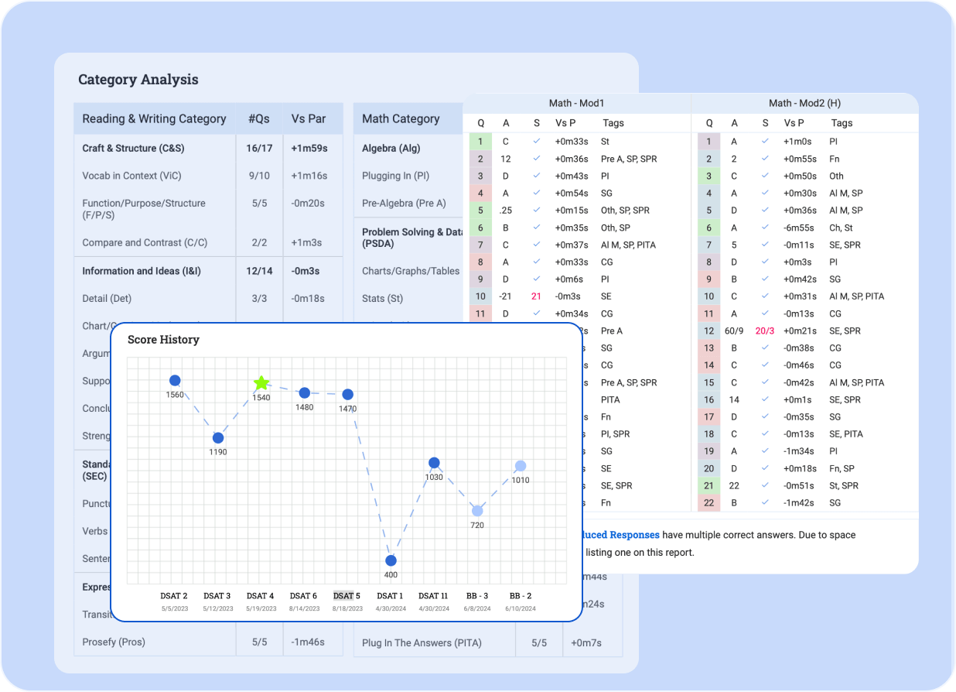956x692 pixels.
Task: Open the Produced Responses link
Action: 621,535
